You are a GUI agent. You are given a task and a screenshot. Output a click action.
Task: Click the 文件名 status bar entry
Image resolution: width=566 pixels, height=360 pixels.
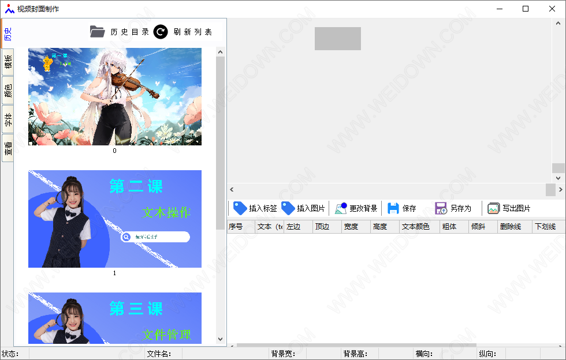(159, 354)
